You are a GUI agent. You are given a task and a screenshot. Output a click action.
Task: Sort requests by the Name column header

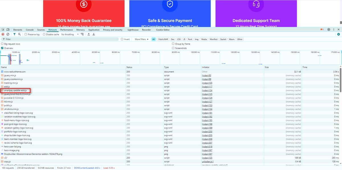coord(63,67)
